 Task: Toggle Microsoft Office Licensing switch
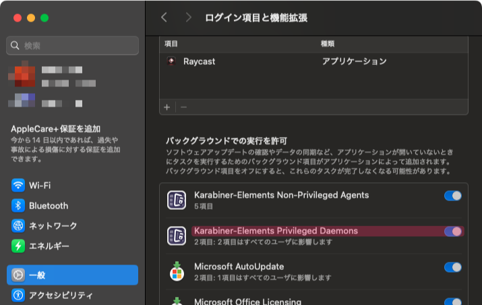coord(453,302)
